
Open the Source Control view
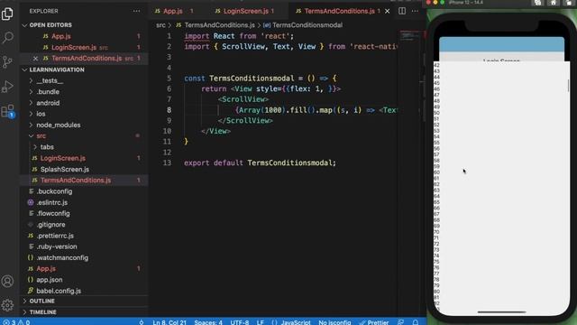pos(7,62)
